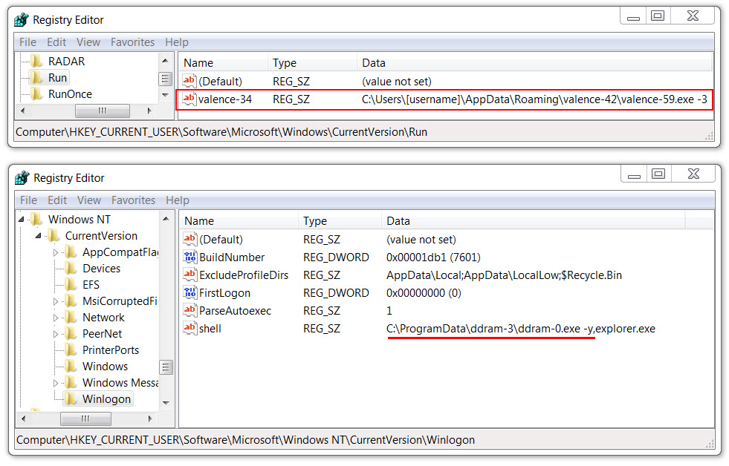Expand the MsiCorruptedFileRecovery key
Image resolution: width=729 pixels, height=466 pixels.
coord(56,301)
